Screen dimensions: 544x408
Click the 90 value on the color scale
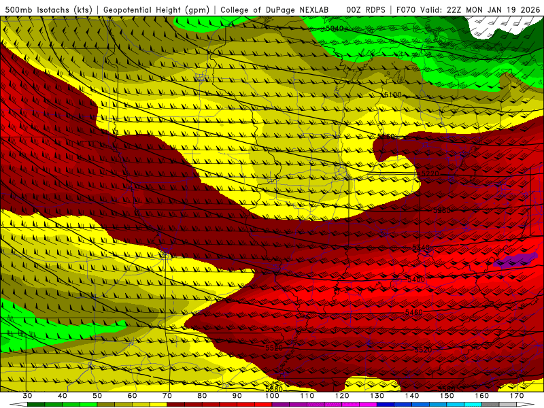pos(237,396)
